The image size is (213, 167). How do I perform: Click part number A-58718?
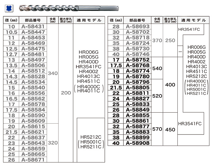138,38
